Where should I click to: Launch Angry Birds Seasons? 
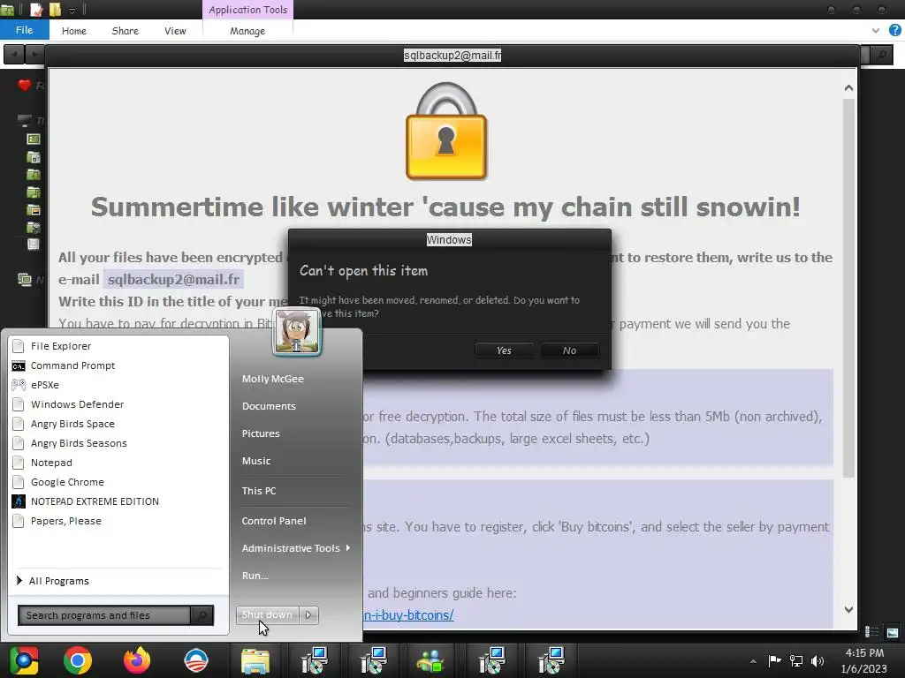79,443
